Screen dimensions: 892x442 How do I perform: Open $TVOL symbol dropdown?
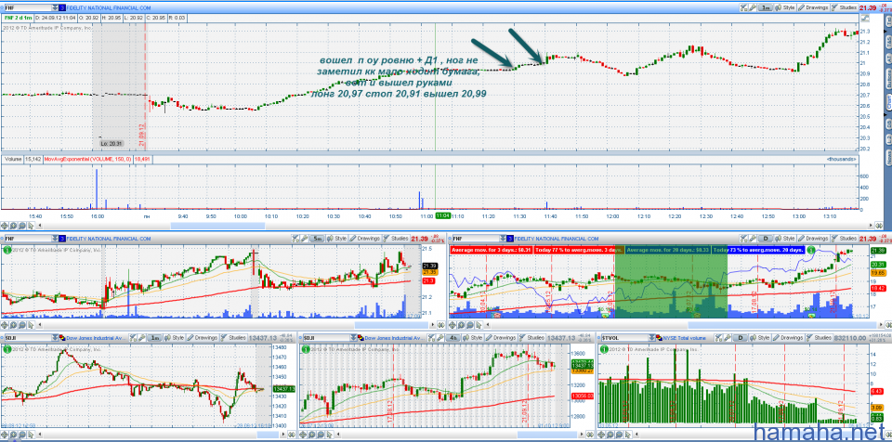[x=652, y=338]
